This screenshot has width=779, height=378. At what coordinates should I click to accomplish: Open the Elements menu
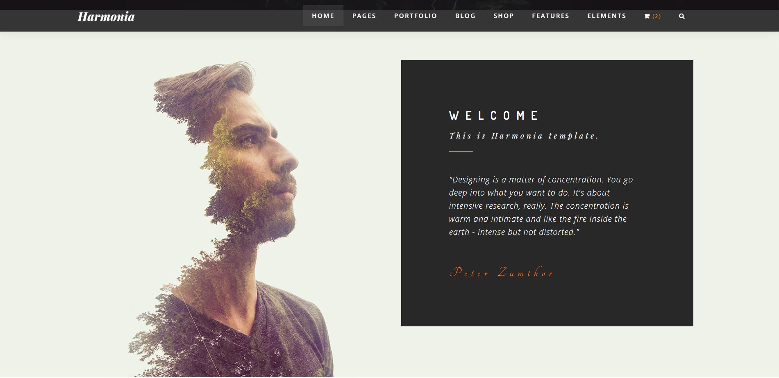click(607, 16)
